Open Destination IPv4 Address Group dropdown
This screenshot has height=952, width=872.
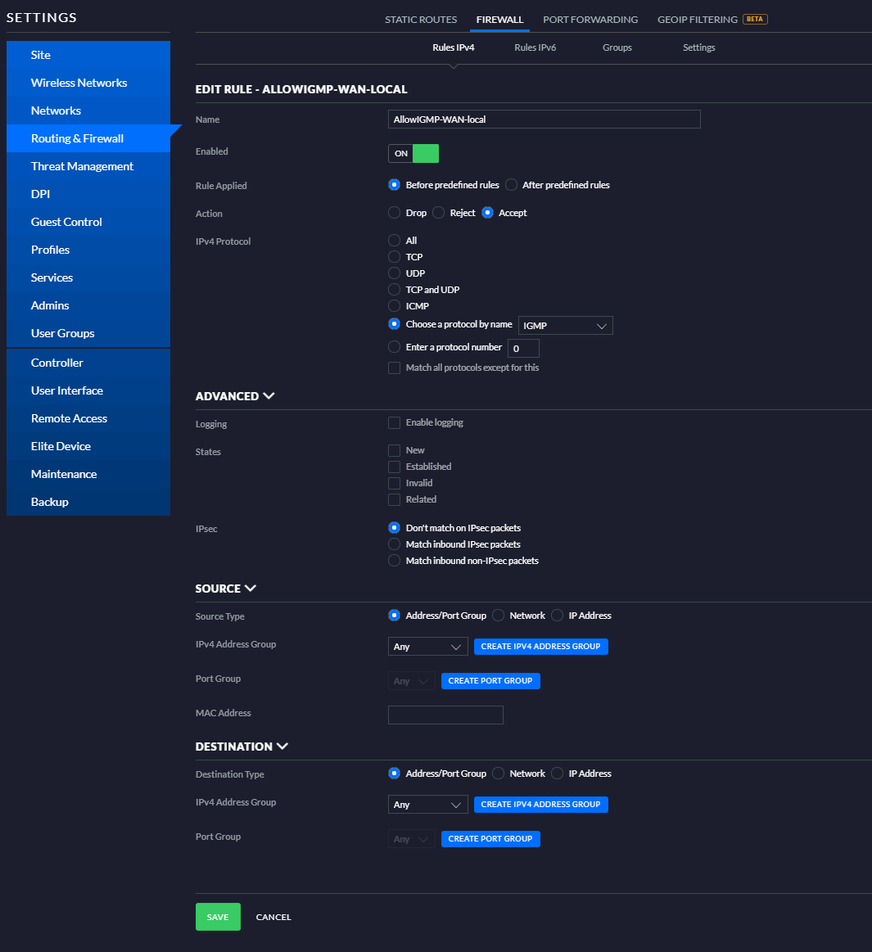click(427, 805)
